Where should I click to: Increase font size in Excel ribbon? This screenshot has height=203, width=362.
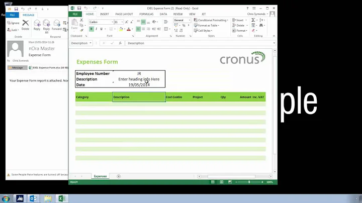tap(127, 22)
